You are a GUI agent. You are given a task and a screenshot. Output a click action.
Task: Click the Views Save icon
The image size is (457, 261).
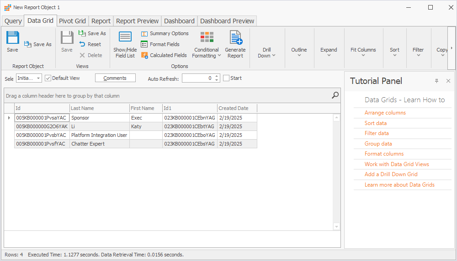pyautogui.click(x=67, y=38)
